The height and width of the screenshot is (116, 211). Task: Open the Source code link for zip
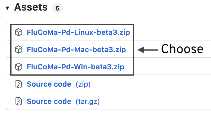point(49,84)
